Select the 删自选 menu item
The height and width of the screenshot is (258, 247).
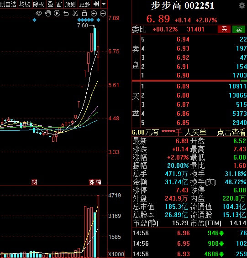point(8,4)
